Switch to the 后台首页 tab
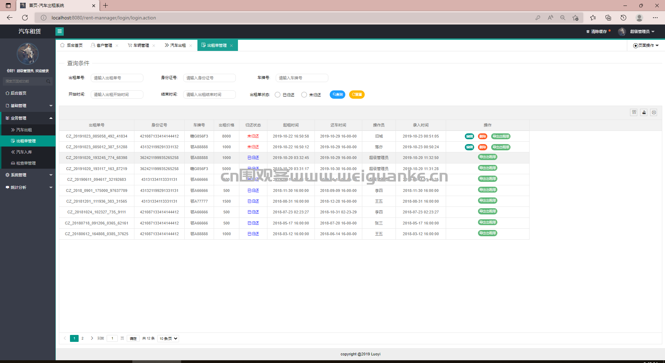665x363 pixels. click(x=72, y=45)
